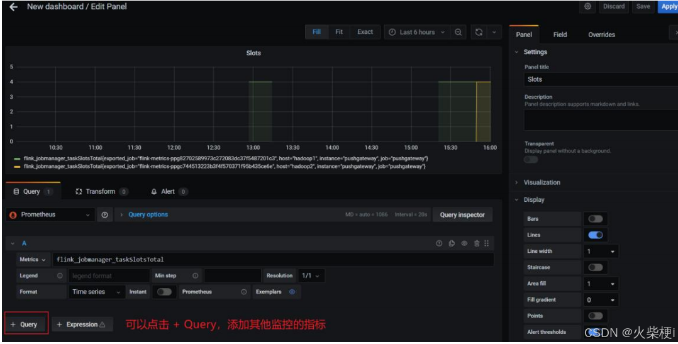The image size is (678, 344).
Task: Select the Fill view mode
Action: [316, 32]
